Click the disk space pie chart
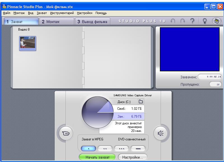The height and width of the screenshot is (162, 224). (97, 112)
